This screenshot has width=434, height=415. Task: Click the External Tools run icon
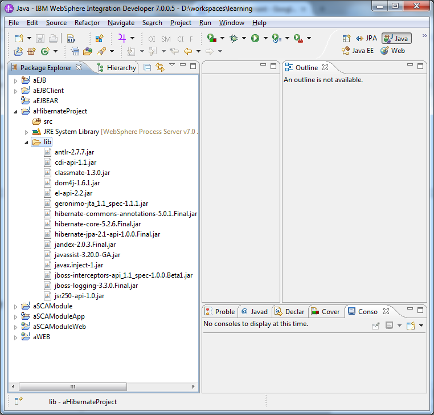coord(298,38)
